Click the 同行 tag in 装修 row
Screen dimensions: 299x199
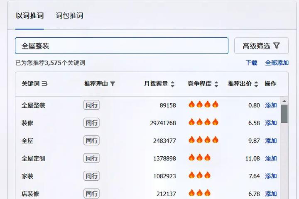pyautogui.click(x=91, y=123)
